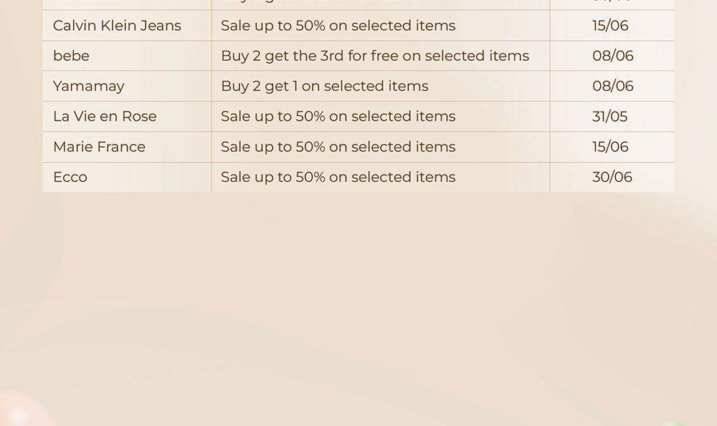Select the Ecco 30/06 end date
717x426 pixels.
(x=612, y=177)
